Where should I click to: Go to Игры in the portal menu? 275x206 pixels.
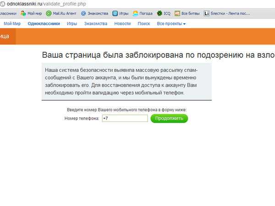pos(72,24)
